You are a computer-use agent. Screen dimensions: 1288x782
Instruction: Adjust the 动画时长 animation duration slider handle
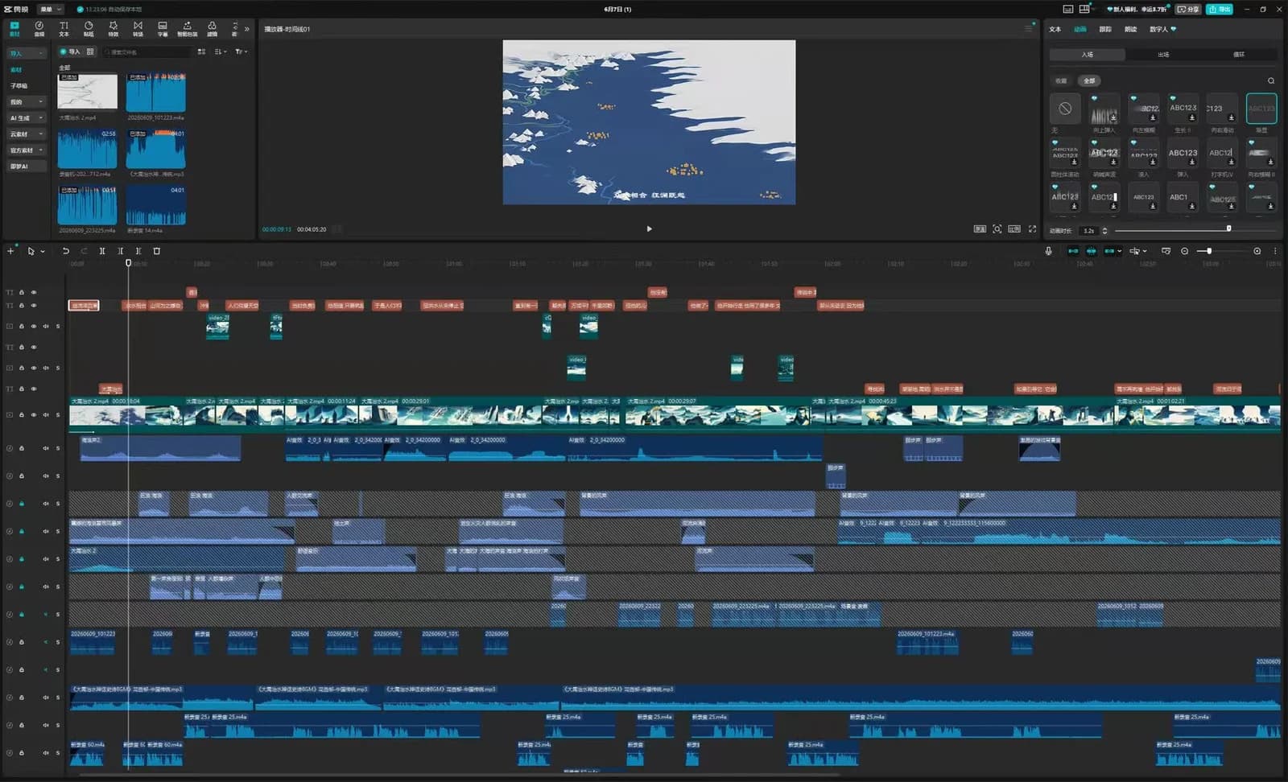(x=1228, y=228)
